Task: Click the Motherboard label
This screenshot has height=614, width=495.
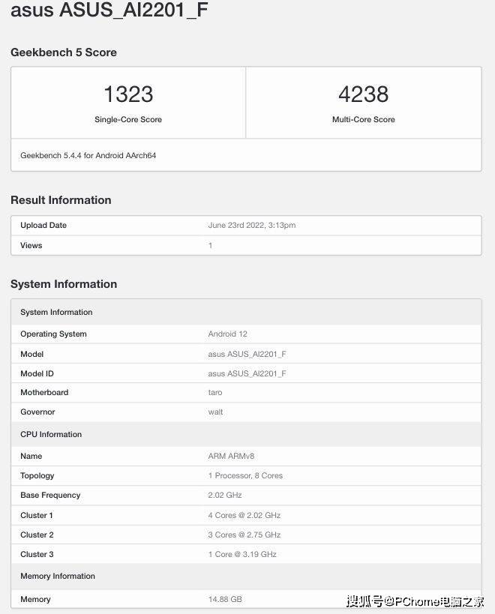Action: tap(44, 392)
